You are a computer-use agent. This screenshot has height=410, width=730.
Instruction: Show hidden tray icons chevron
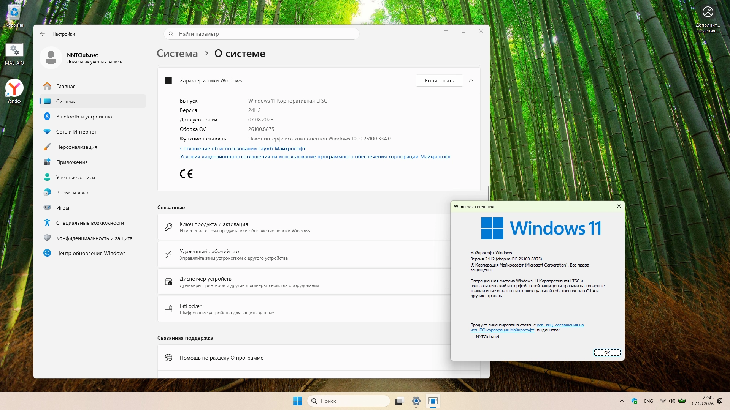(x=622, y=401)
